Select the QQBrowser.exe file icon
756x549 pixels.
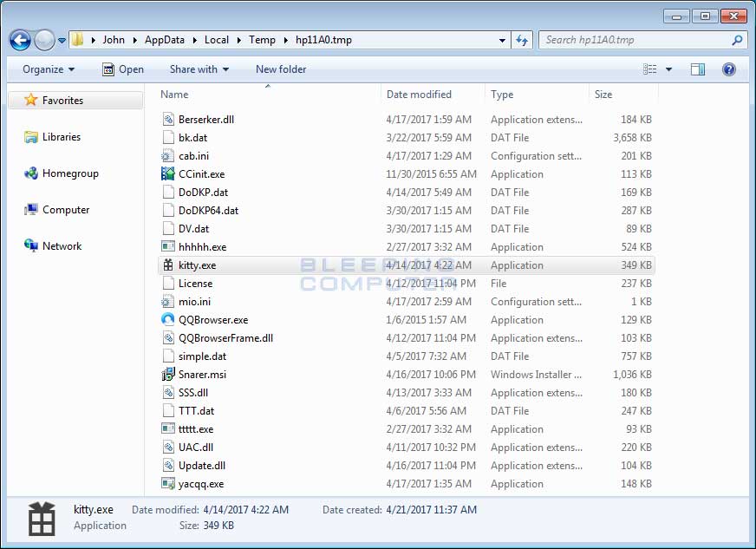pos(168,319)
